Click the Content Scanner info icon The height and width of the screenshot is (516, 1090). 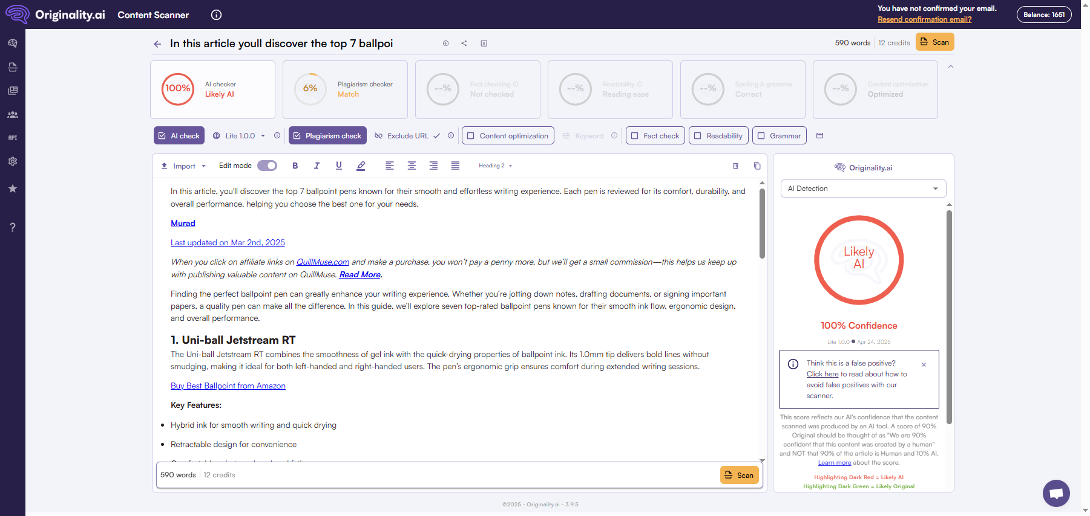(x=216, y=15)
